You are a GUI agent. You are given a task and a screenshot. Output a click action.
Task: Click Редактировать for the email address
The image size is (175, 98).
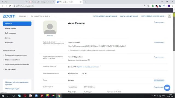pyautogui.click(x=159, y=57)
